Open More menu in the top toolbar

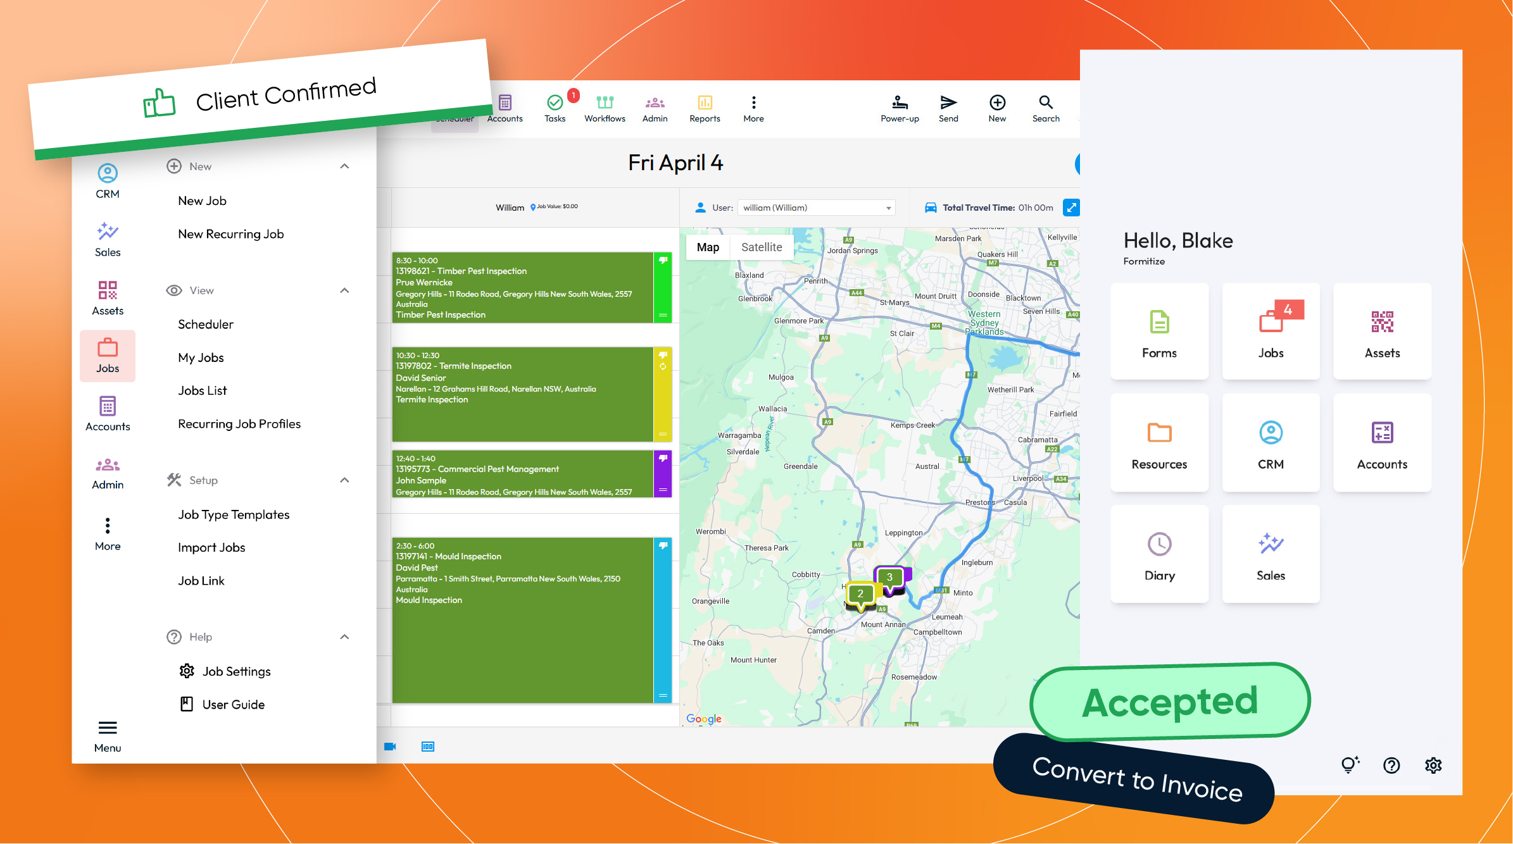pos(753,108)
